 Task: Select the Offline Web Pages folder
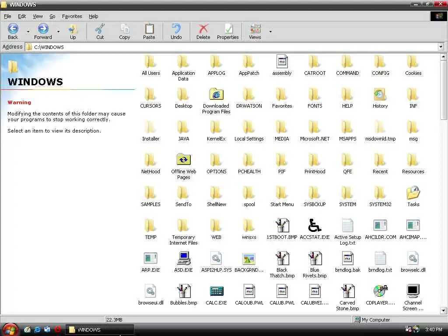(x=183, y=166)
